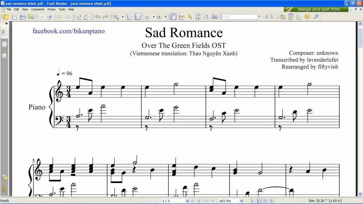Go to first page in status bar
Screen dimensions: 363x204
coord(151,201)
